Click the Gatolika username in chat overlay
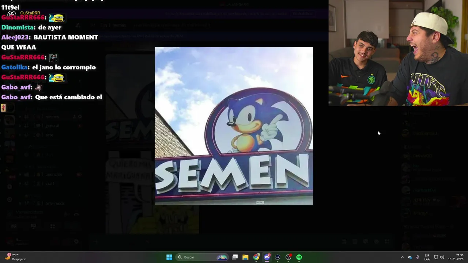The image size is (468, 263). [x=15, y=67]
